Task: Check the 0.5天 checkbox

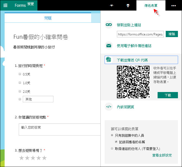Action: pos(20,74)
